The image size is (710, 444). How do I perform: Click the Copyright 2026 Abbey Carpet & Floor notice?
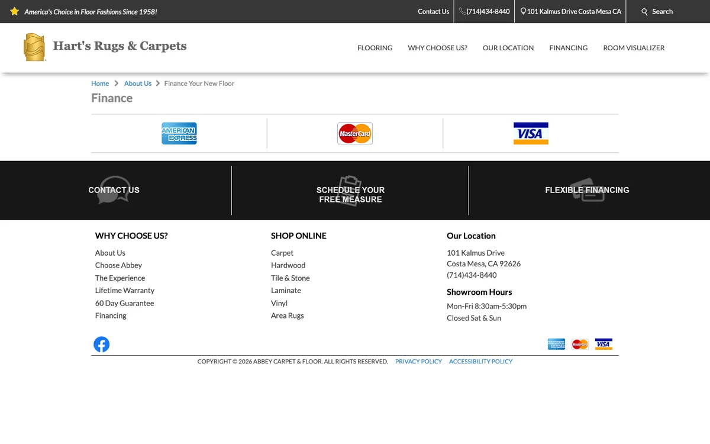tap(292, 361)
